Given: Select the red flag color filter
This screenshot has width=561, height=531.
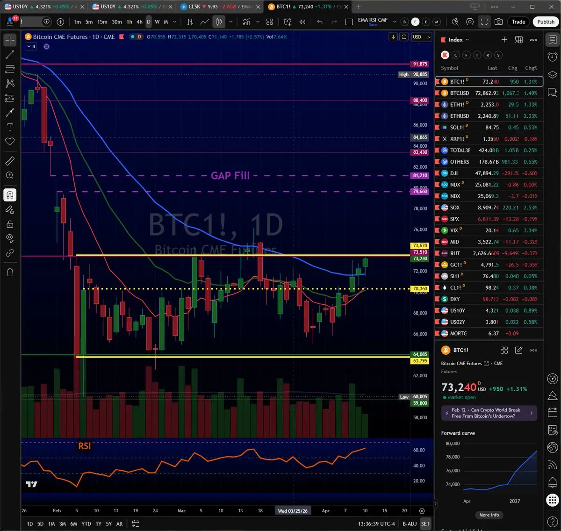Looking at the screenshot, I should tap(445, 55).
